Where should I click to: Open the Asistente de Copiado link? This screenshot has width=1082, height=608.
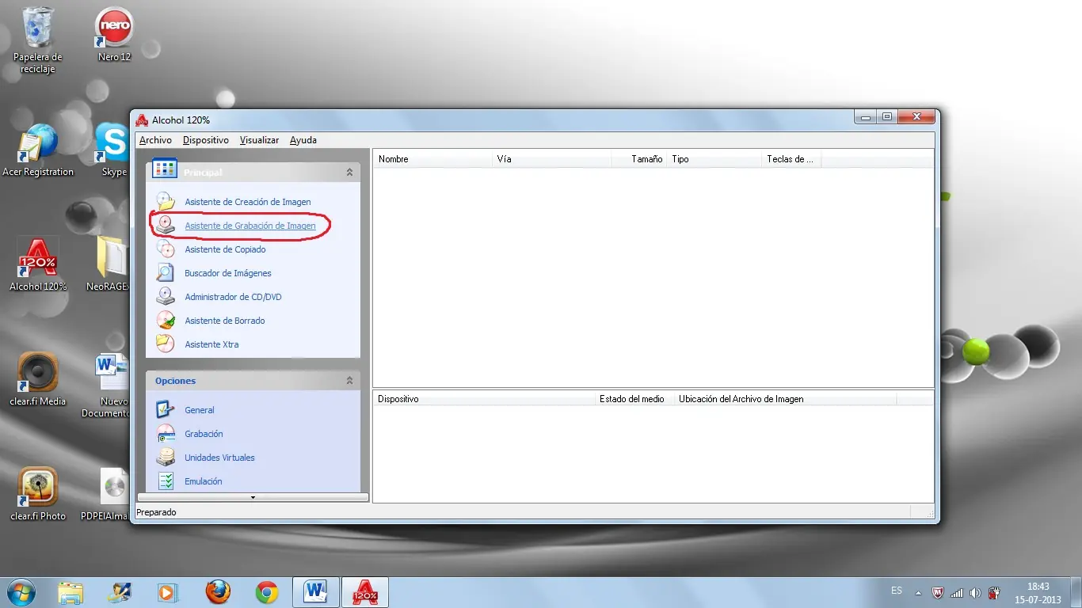(x=225, y=249)
